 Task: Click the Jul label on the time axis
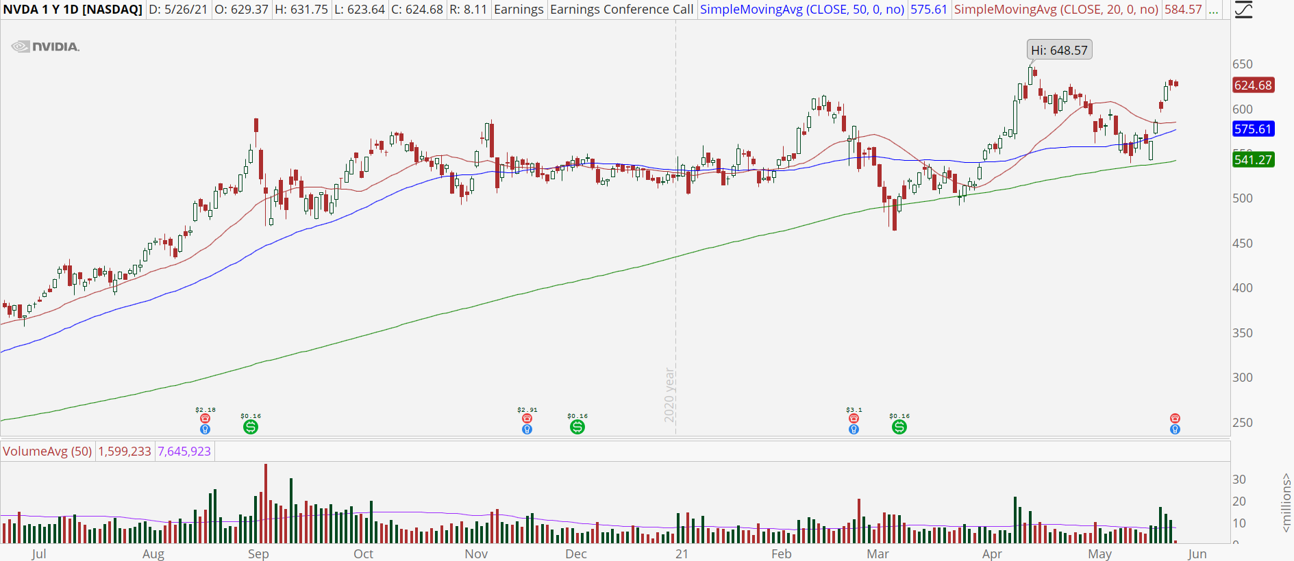tap(39, 553)
